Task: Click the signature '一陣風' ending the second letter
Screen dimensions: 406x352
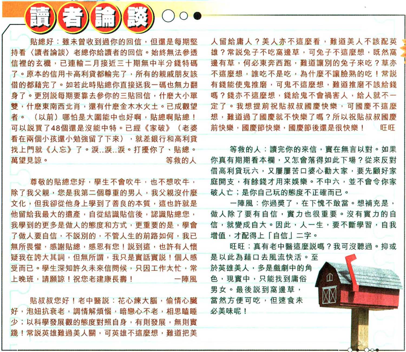Action: (x=186, y=279)
